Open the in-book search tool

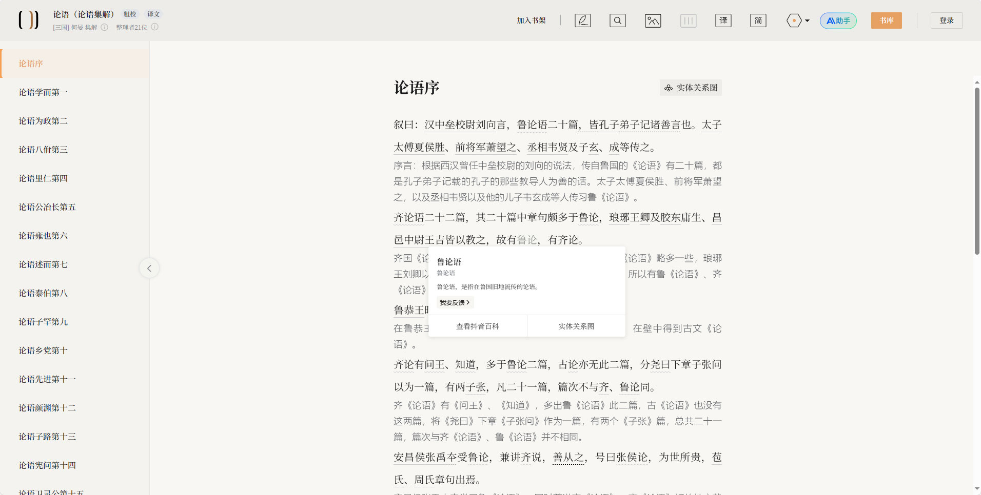618,20
